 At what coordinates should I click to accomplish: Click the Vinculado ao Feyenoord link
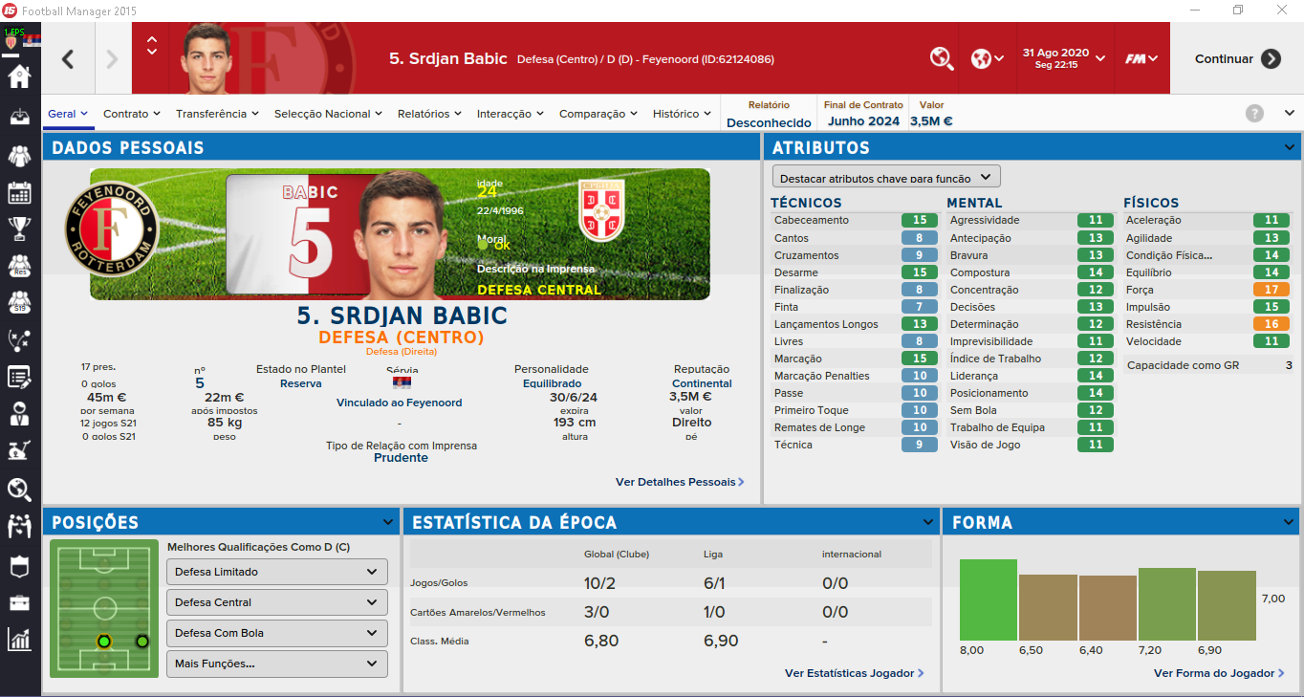(399, 403)
